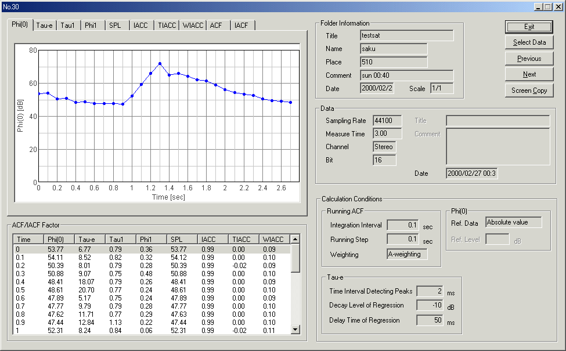Switch to the WIACC tab
Viewport: 566px width, 351px height.
point(193,26)
